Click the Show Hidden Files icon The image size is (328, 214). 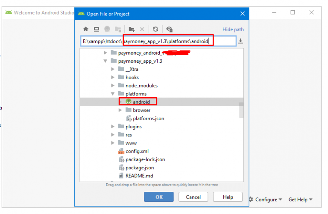(170, 29)
